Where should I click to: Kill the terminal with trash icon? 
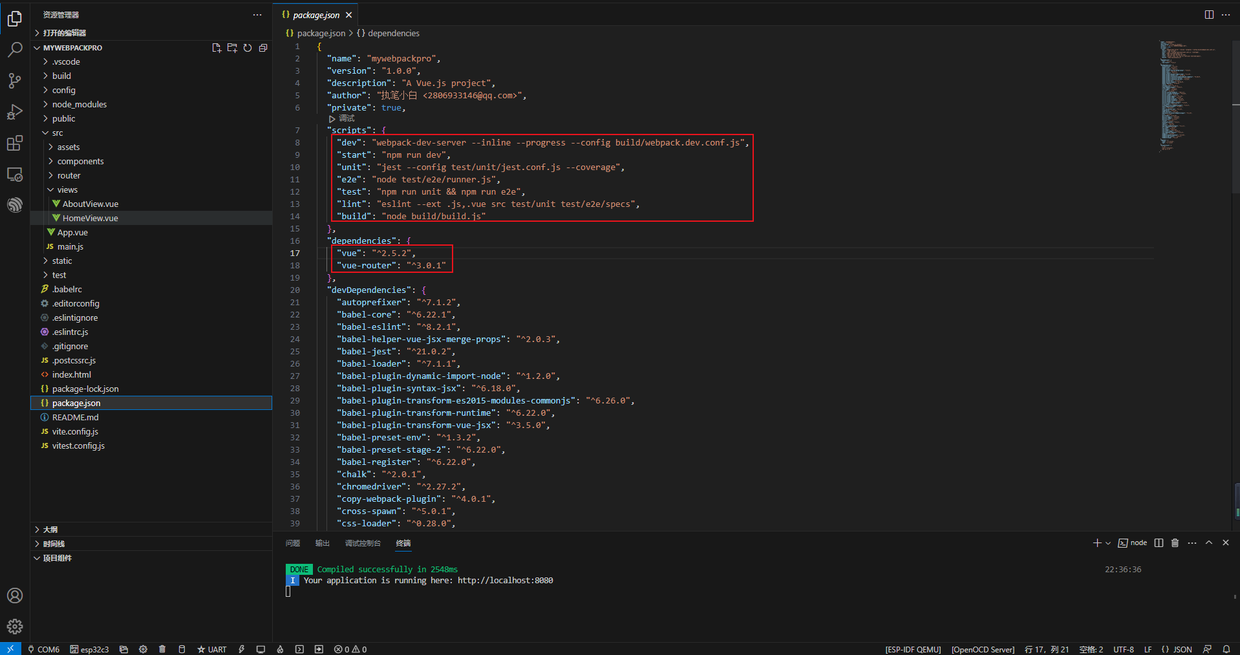tap(1175, 543)
